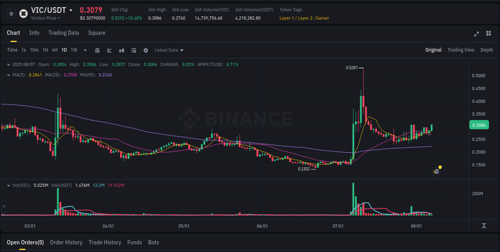This screenshot has height=252, width=500.
Task: Open the chart layout grid options
Action: pos(488,34)
